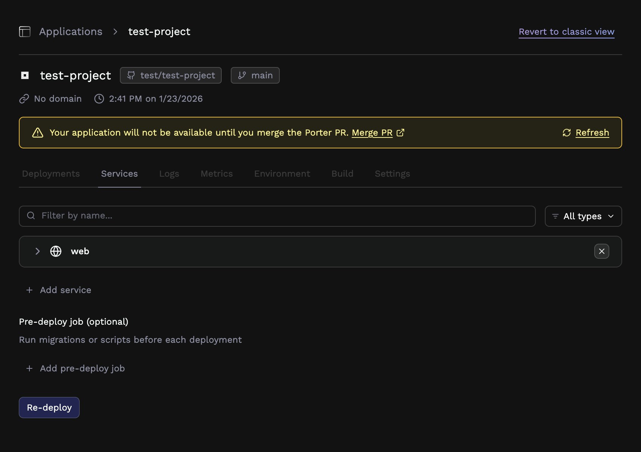Click the clock icon next to the deployment time
Image resolution: width=641 pixels, height=452 pixels.
coord(99,98)
